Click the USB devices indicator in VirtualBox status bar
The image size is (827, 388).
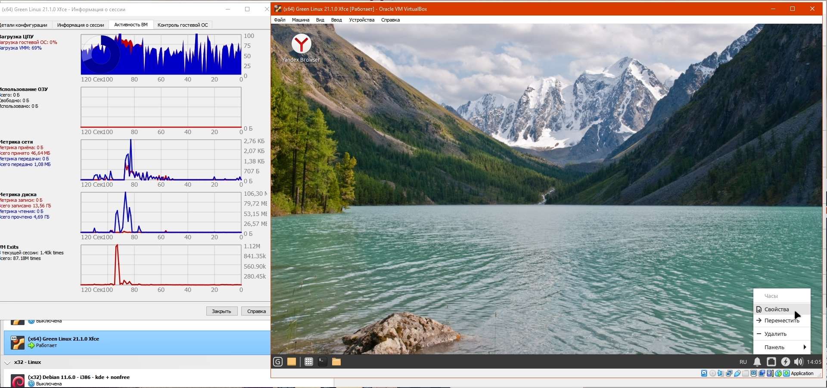pyautogui.click(x=737, y=373)
